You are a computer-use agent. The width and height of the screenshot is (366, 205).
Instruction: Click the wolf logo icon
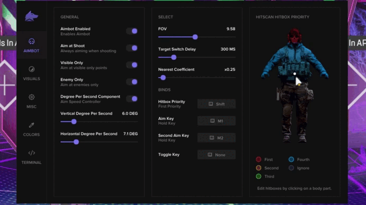[32, 16]
